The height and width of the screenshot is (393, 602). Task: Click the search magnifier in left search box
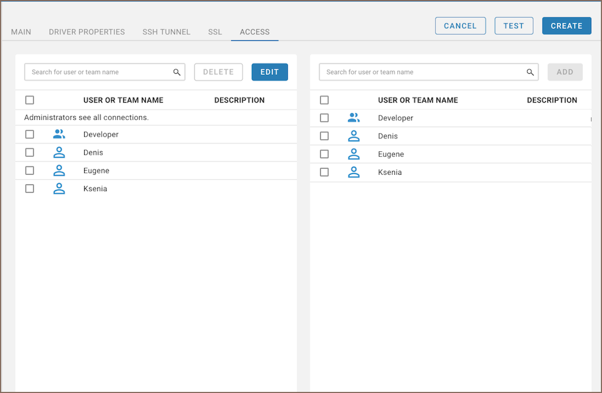[177, 72]
